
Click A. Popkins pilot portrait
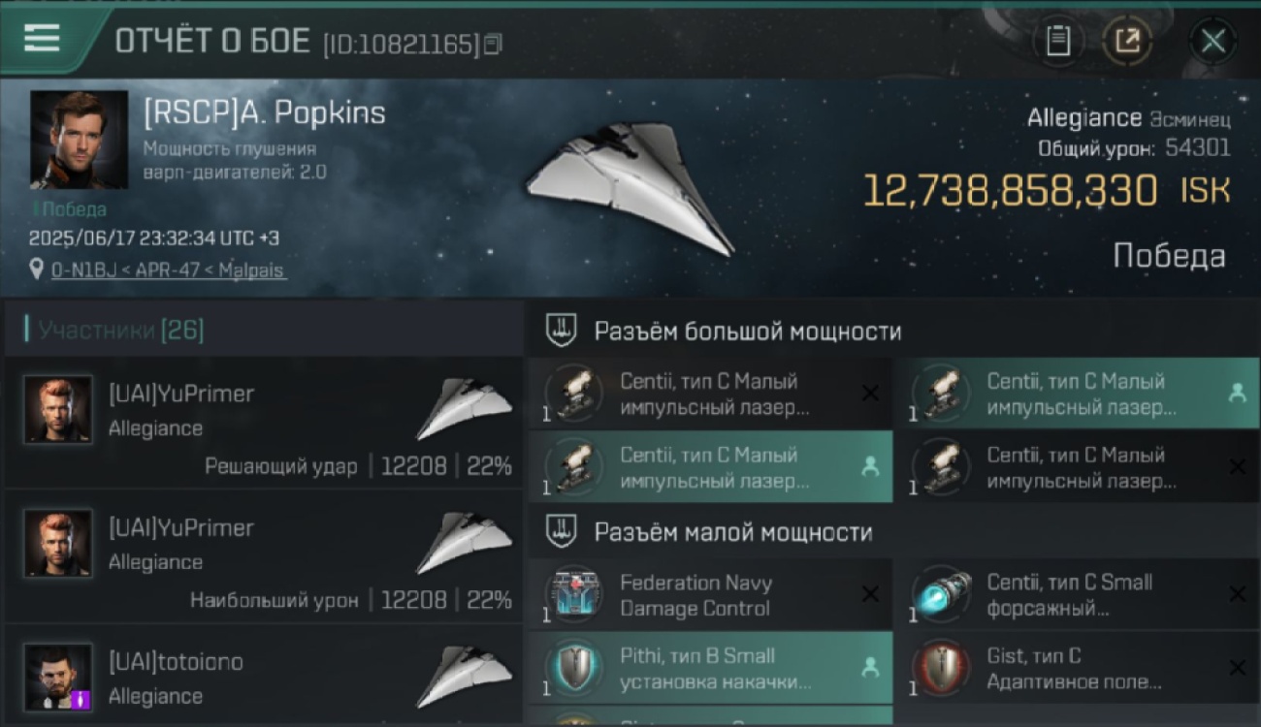point(79,140)
